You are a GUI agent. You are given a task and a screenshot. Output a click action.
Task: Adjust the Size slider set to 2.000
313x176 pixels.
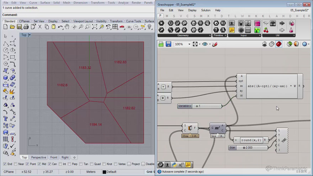[248, 148]
